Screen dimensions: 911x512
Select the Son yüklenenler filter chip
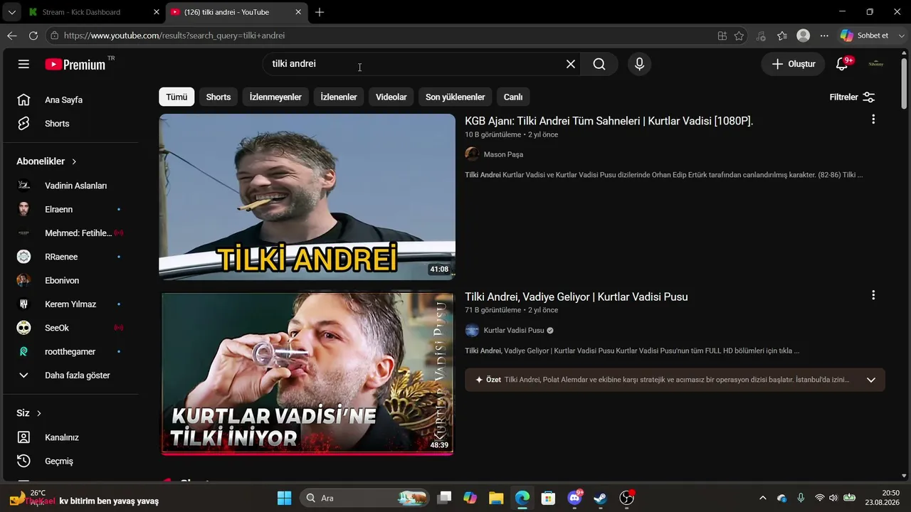pyautogui.click(x=455, y=97)
